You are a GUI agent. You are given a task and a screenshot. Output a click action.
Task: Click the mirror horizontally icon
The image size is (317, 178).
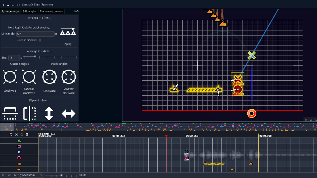(29, 113)
